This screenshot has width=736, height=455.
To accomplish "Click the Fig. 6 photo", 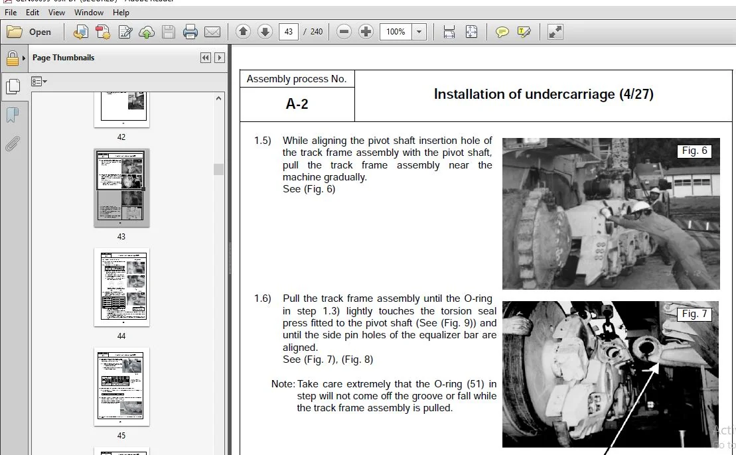I will coord(611,214).
